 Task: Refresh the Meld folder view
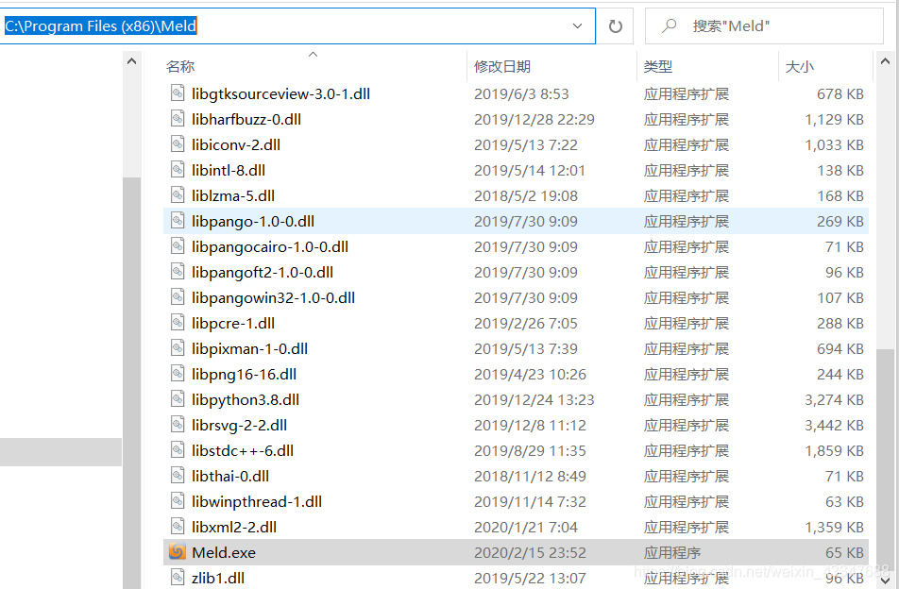pyautogui.click(x=615, y=26)
